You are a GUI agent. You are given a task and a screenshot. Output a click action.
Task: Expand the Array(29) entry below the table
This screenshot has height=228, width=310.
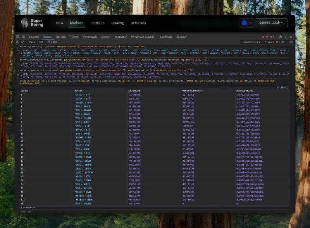pos(28,207)
